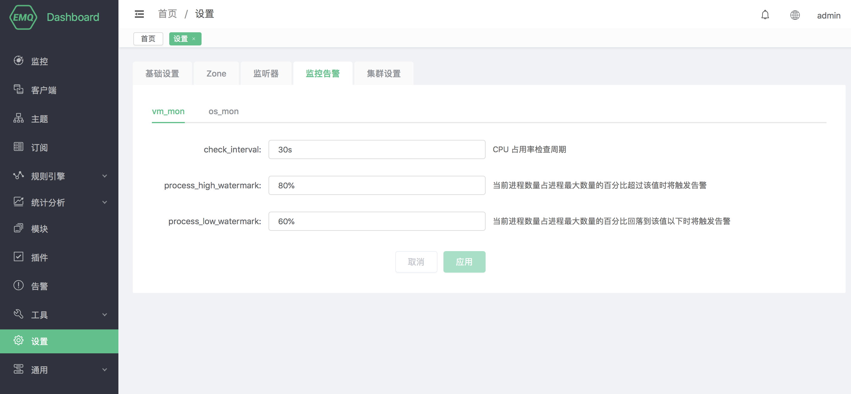Edit the check_interval input field

376,149
